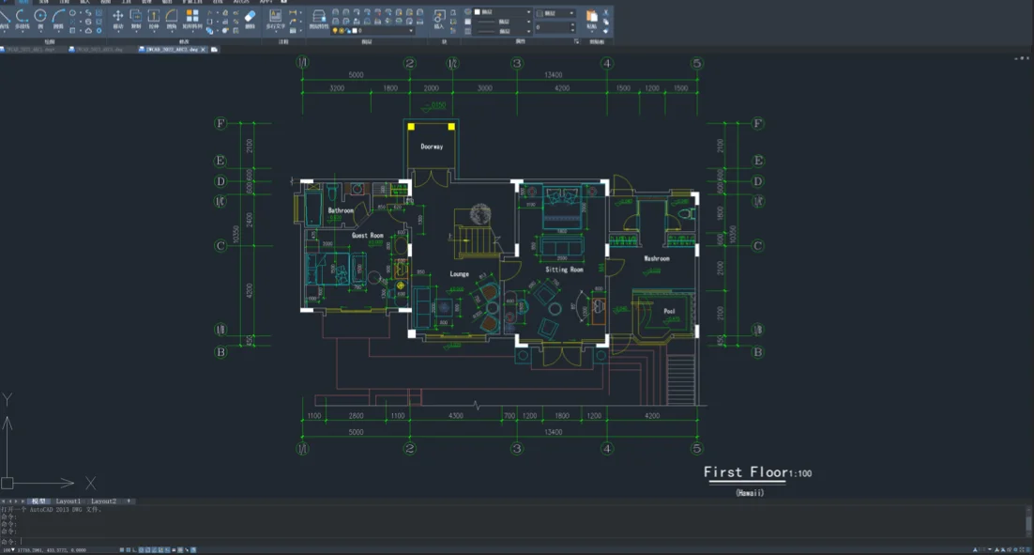Activate the Copy (复制) modify tool
Image resolution: width=1034 pixels, height=555 pixels.
coord(136,19)
